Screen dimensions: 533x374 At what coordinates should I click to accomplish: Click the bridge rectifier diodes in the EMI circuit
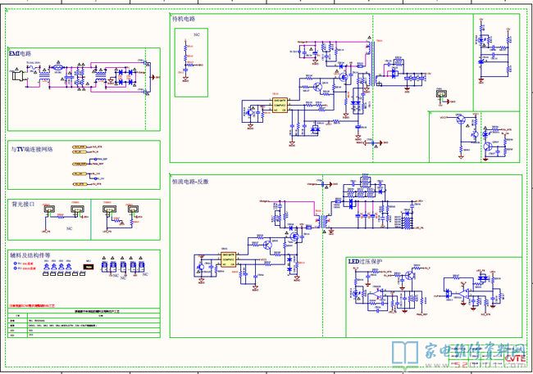[x=125, y=77]
